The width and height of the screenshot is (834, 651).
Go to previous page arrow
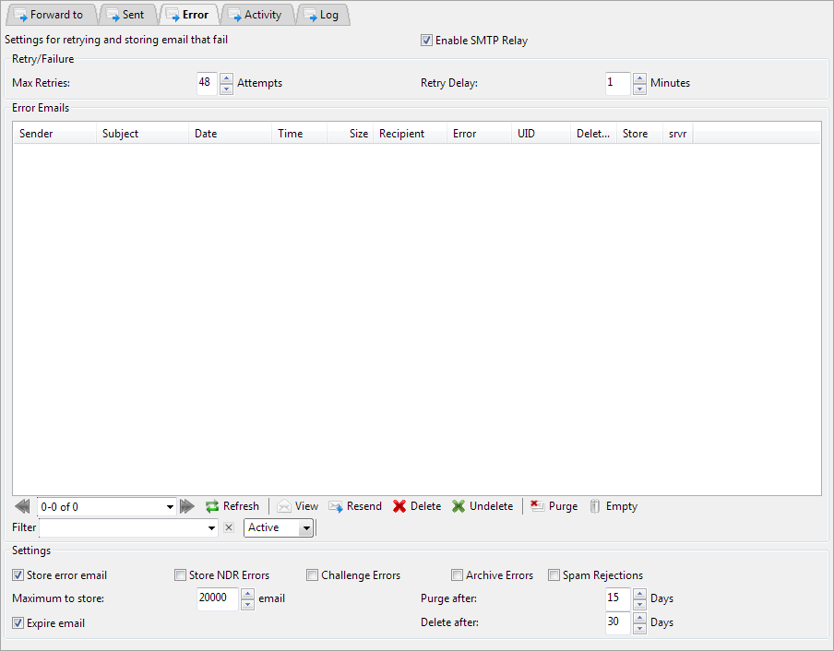[23, 506]
